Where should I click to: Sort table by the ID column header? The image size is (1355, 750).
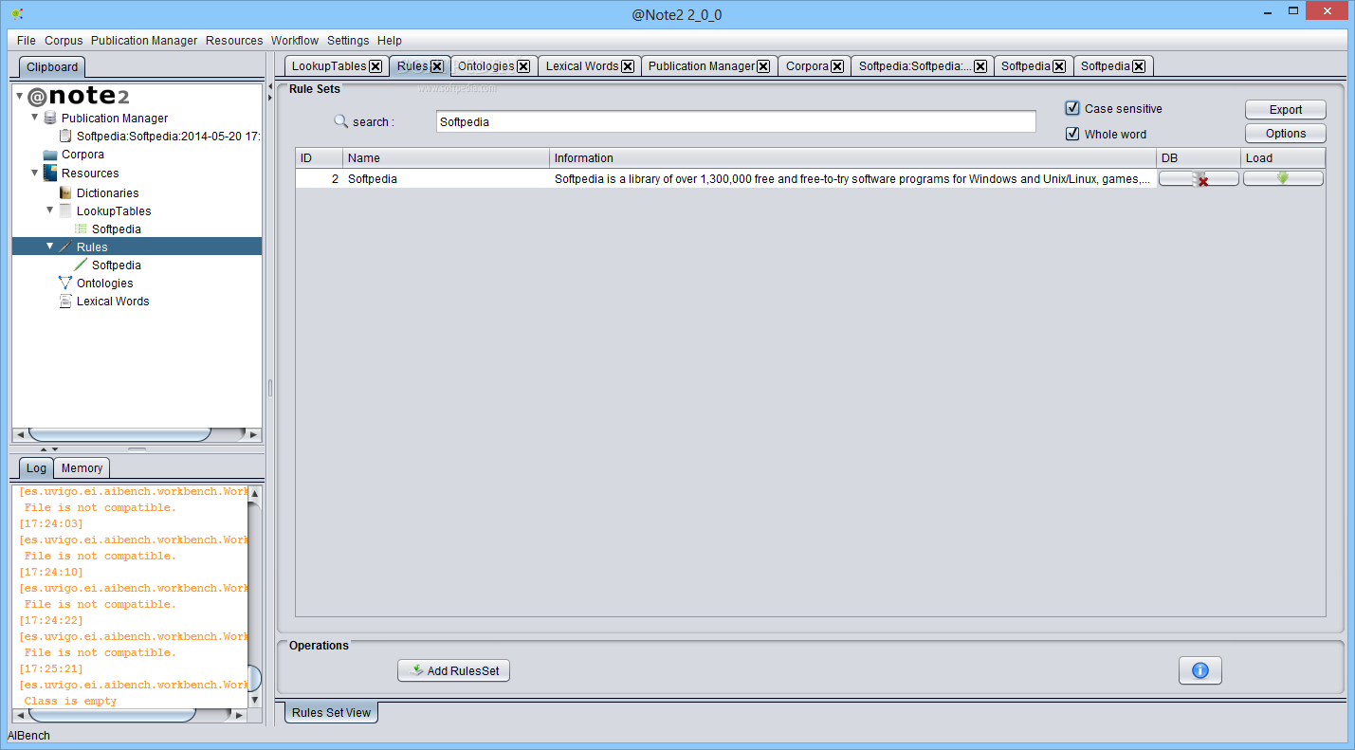coord(320,158)
